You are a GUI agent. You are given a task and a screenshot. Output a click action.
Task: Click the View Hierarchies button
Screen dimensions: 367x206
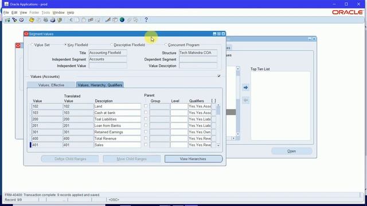pyautogui.click(x=193, y=159)
